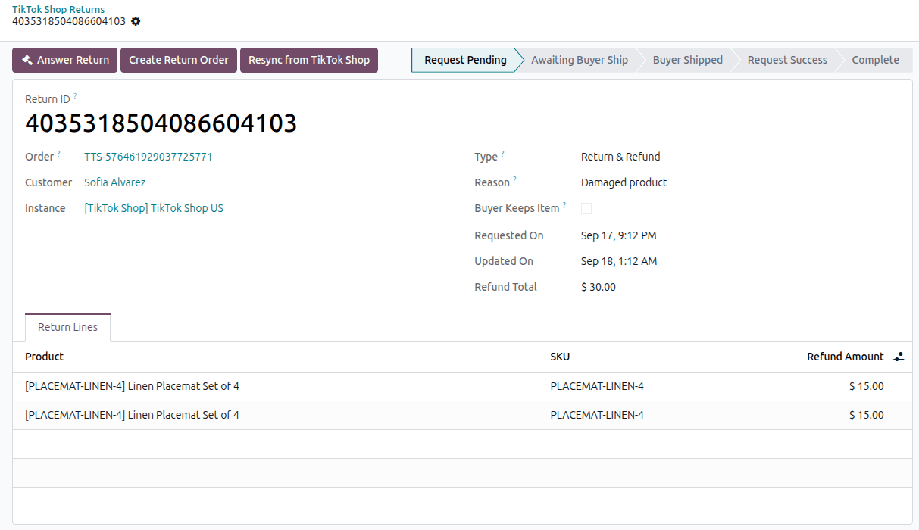Click the help mark beside Reason label

coord(515,179)
